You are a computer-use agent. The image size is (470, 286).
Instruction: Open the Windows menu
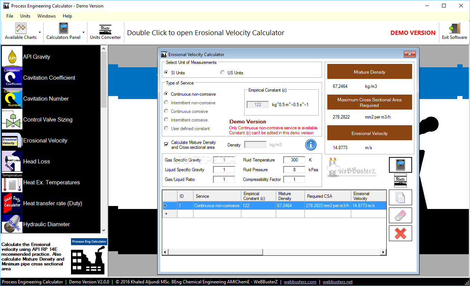(47, 16)
